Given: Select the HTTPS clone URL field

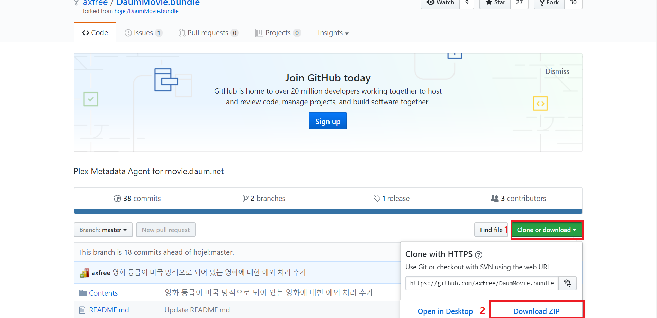Looking at the screenshot, I should point(481,283).
